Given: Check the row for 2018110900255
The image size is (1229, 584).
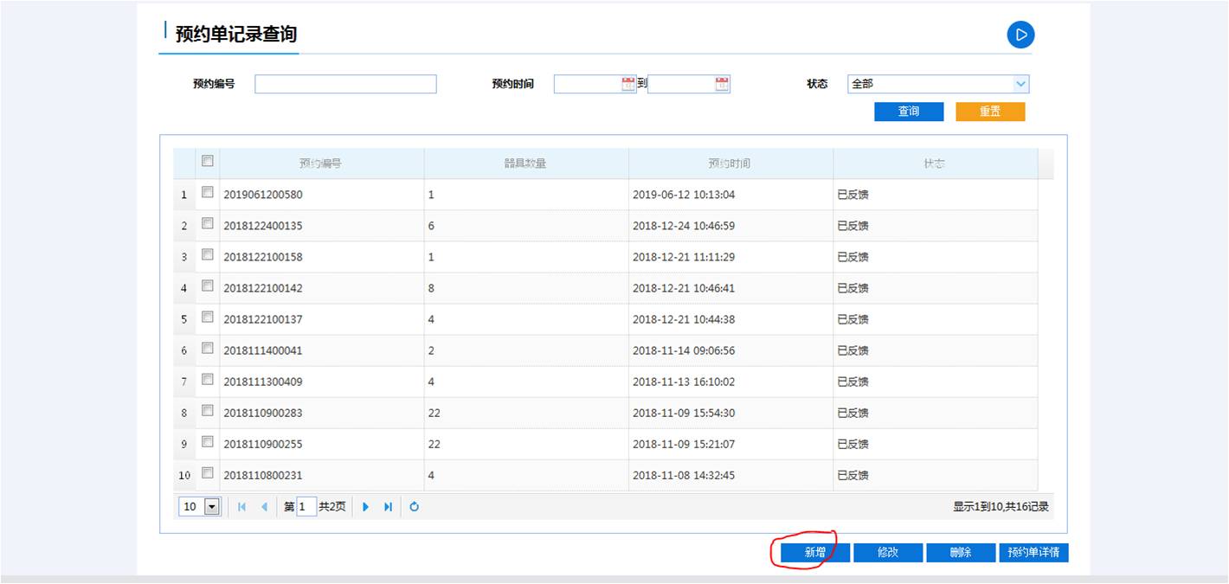Looking at the screenshot, I should 208,441.
